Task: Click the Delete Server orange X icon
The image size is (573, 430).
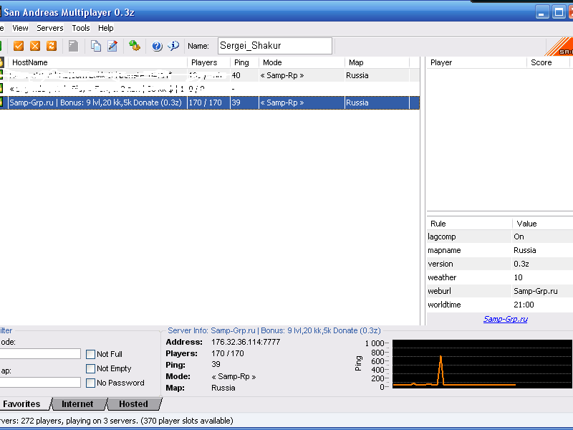Action: [x=35, y=46]
